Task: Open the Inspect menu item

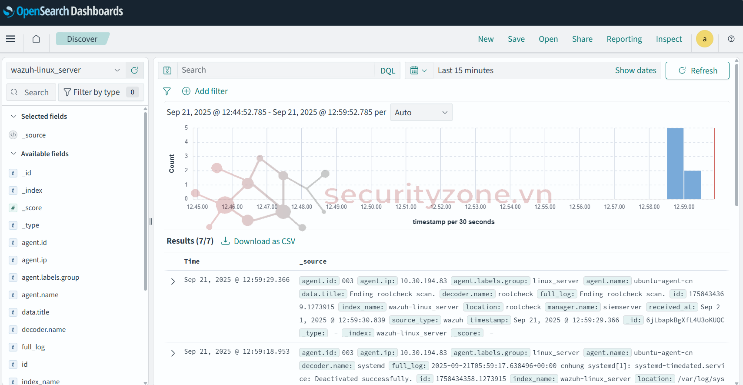Action: tap(669, 39)
